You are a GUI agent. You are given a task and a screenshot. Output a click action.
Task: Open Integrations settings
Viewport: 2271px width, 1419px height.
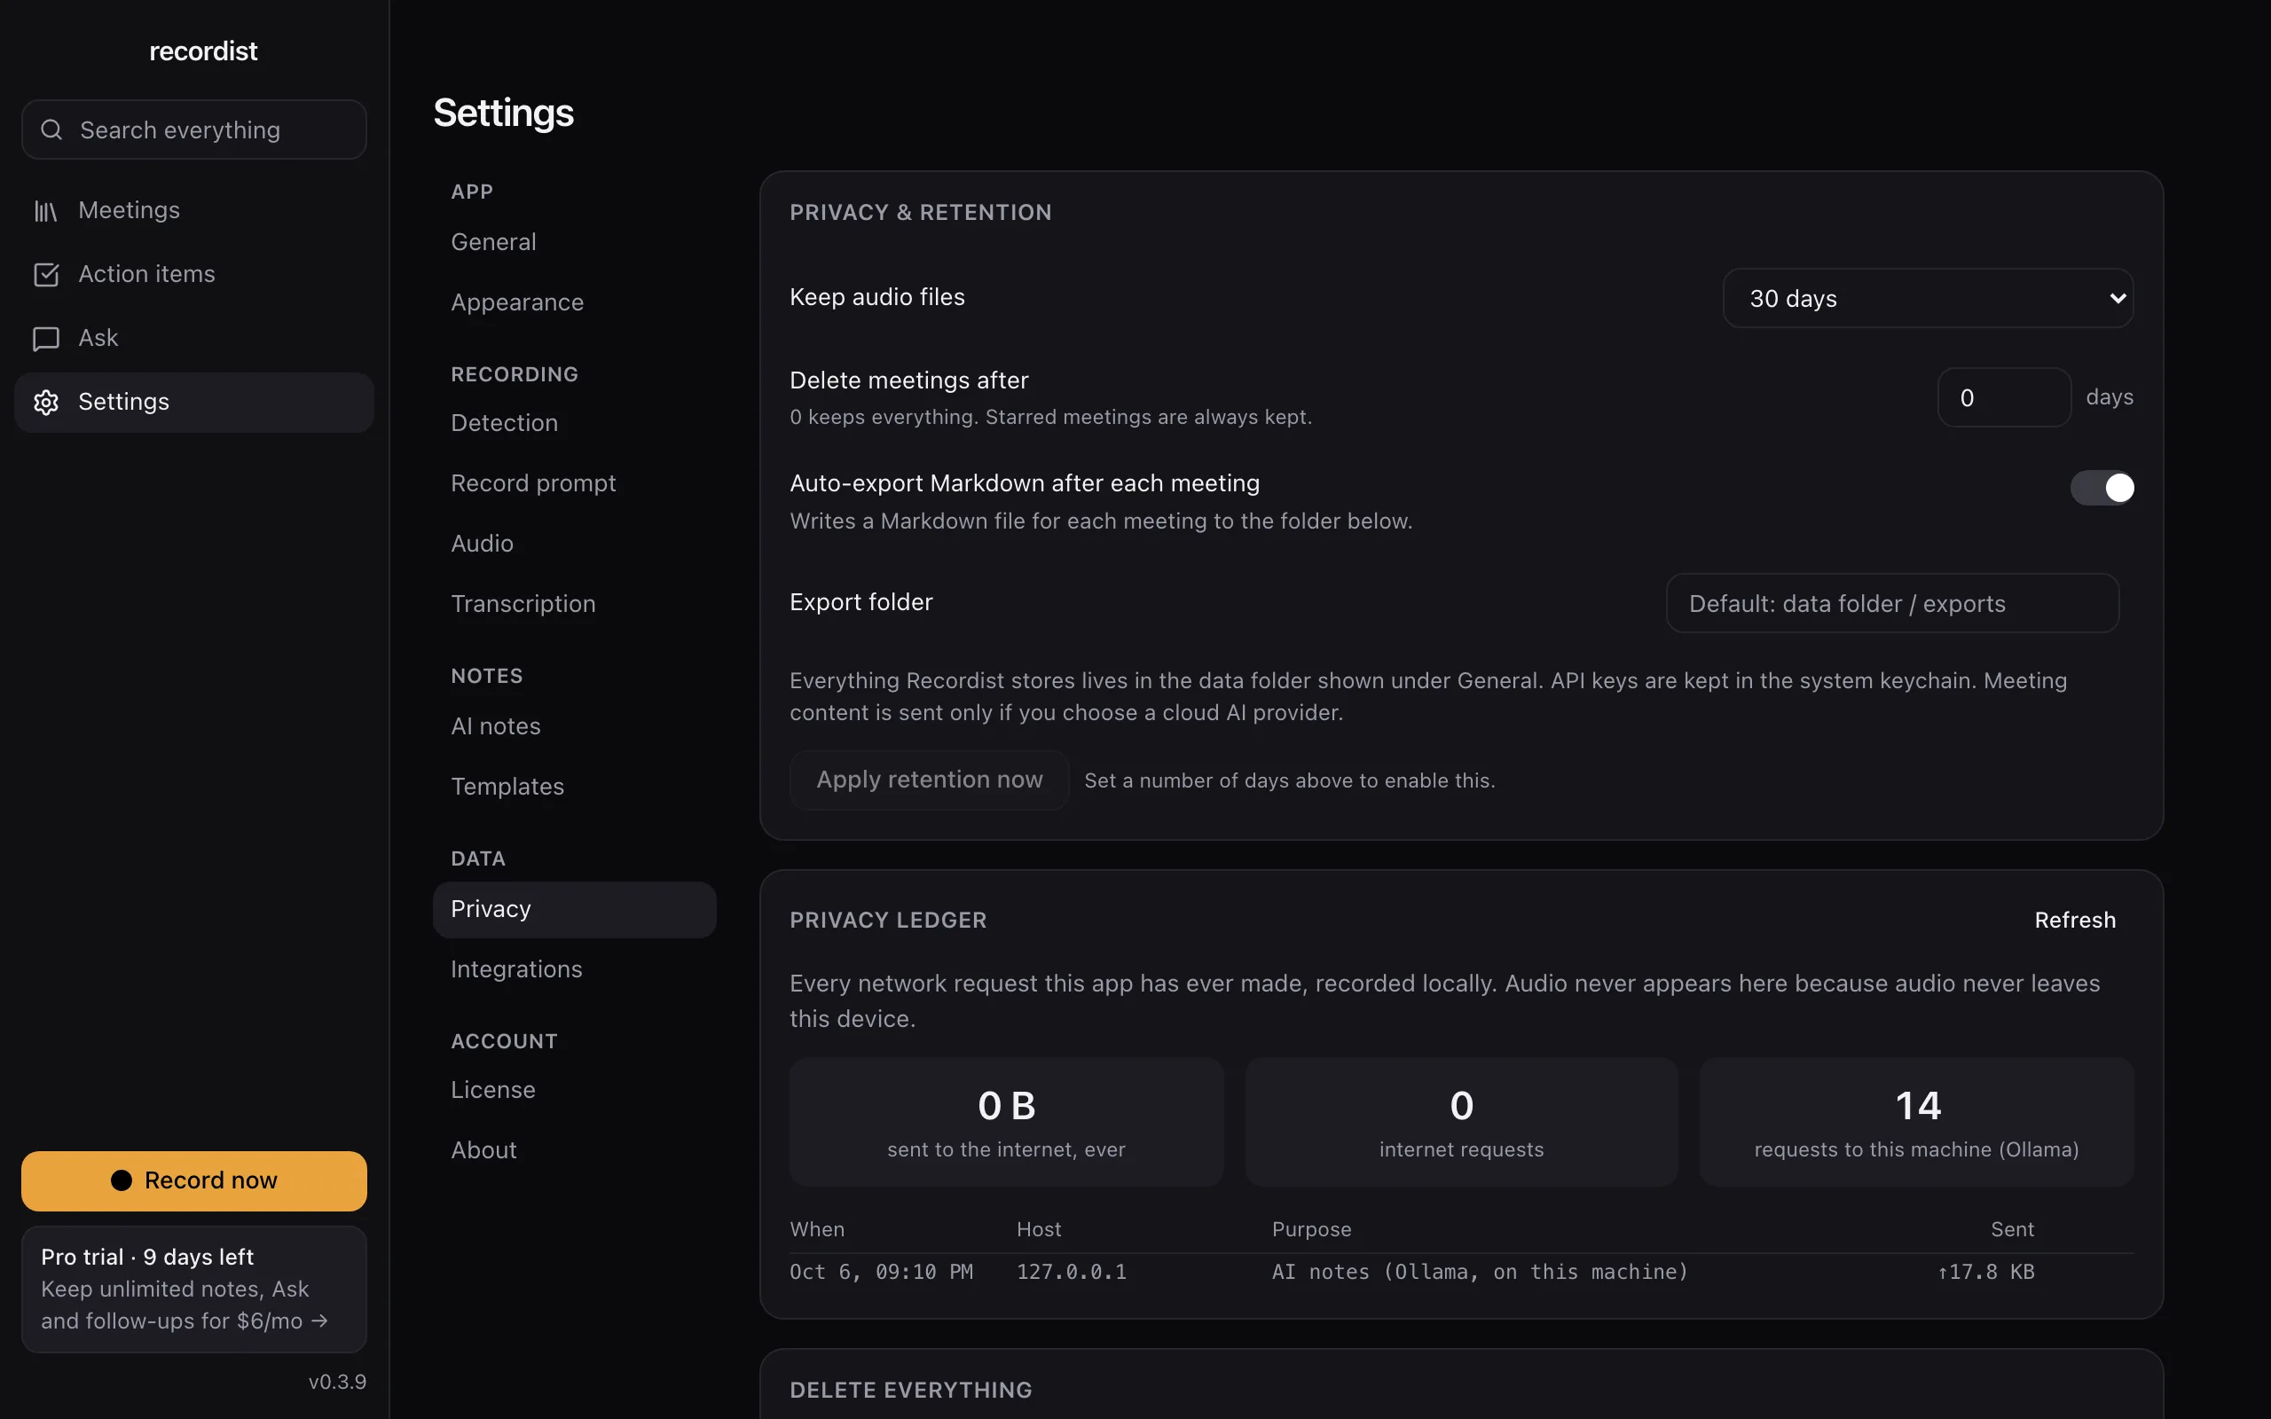[574, 969]
